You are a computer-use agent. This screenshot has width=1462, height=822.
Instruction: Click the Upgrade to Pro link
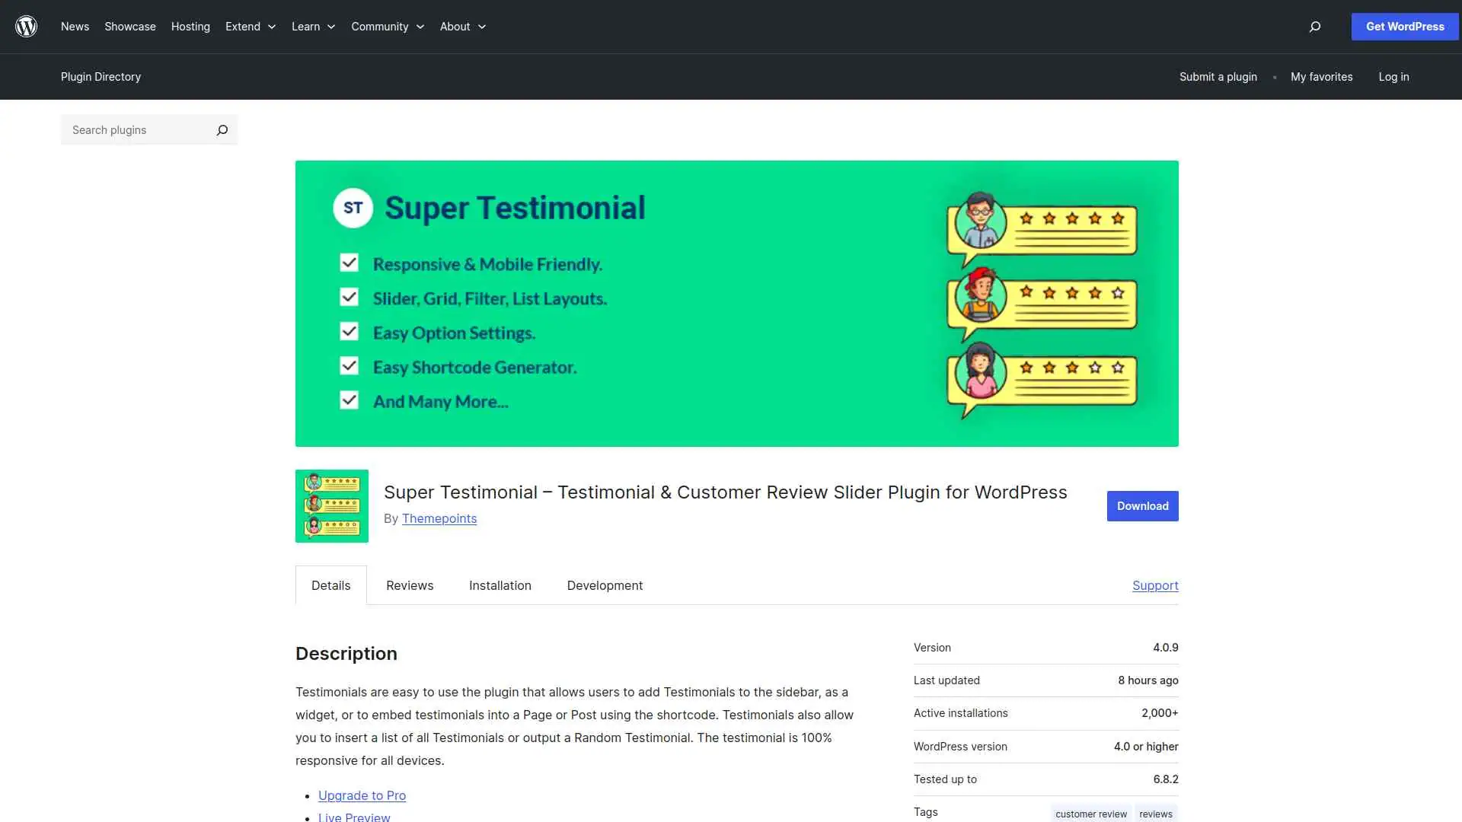(362, 795)
